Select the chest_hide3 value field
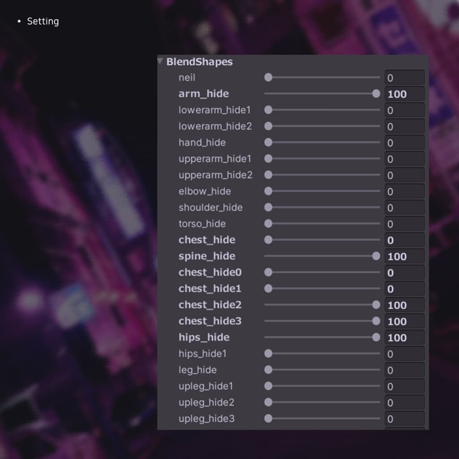 click(404, 321)
